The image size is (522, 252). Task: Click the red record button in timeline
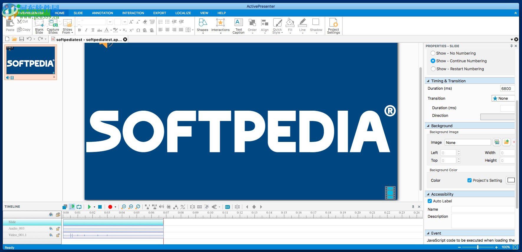[110, 207]
